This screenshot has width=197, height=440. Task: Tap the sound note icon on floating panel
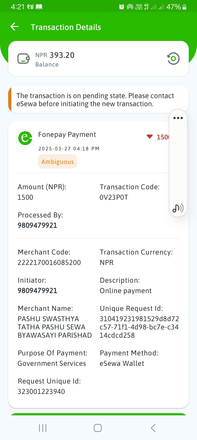(x=178, y=208)
